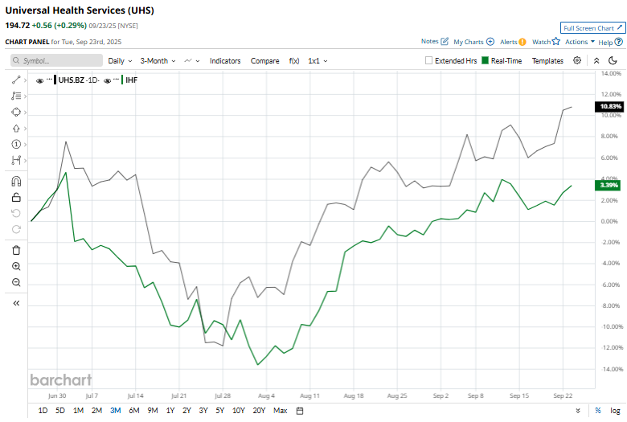Open the Actions dropdown
Image resolution: width=627 pixels, height=422 pixels.
click(580, 42)
